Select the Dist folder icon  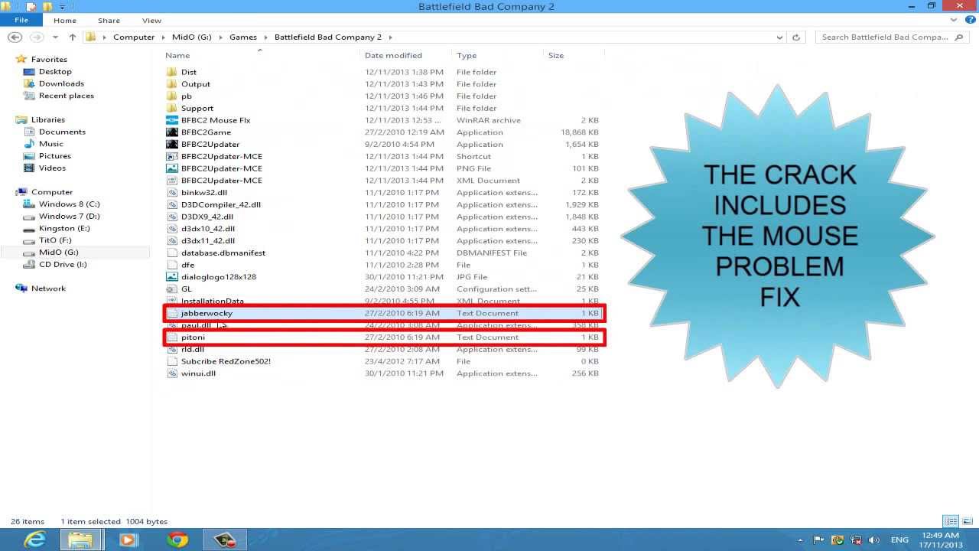(172, 72)
